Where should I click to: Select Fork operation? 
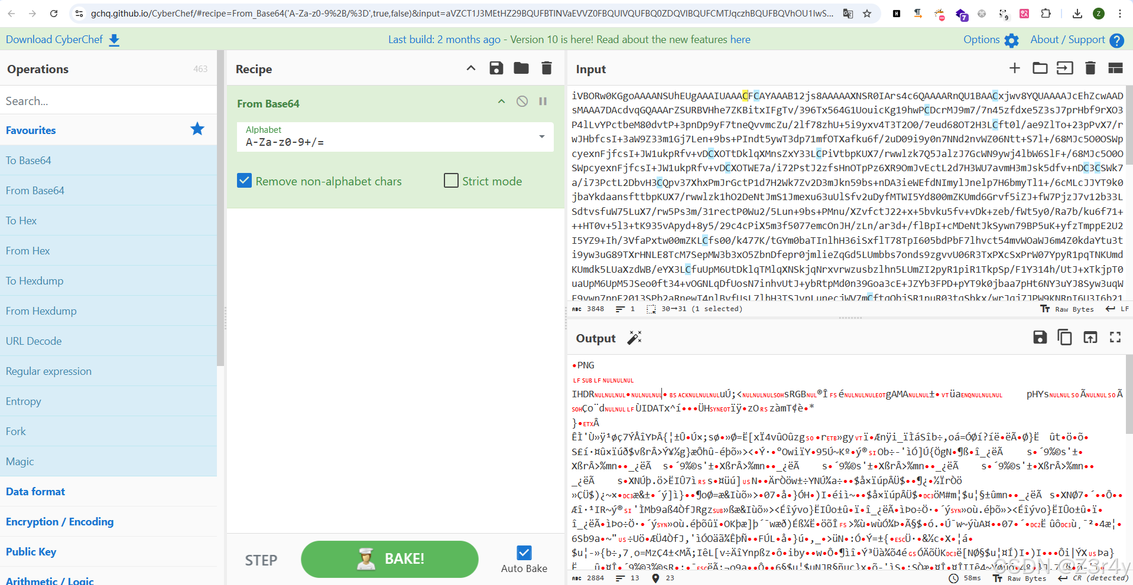108,431
